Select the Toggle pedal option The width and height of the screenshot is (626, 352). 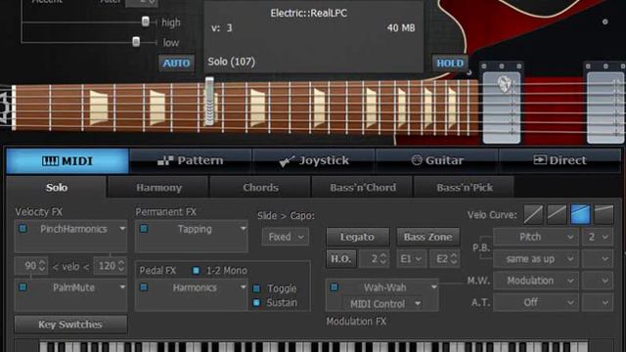click(x=256, y=288)
